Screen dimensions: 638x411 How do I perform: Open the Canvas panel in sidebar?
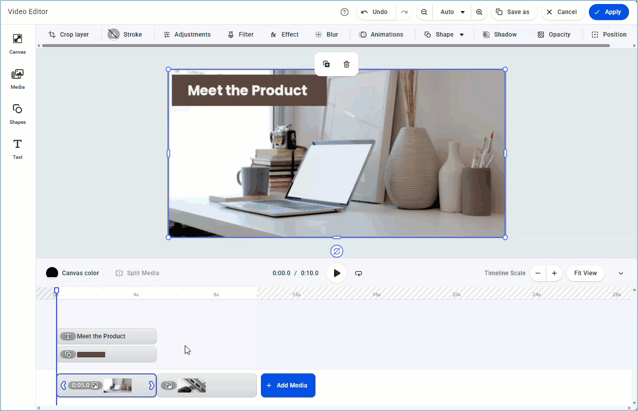pos(18,44)
